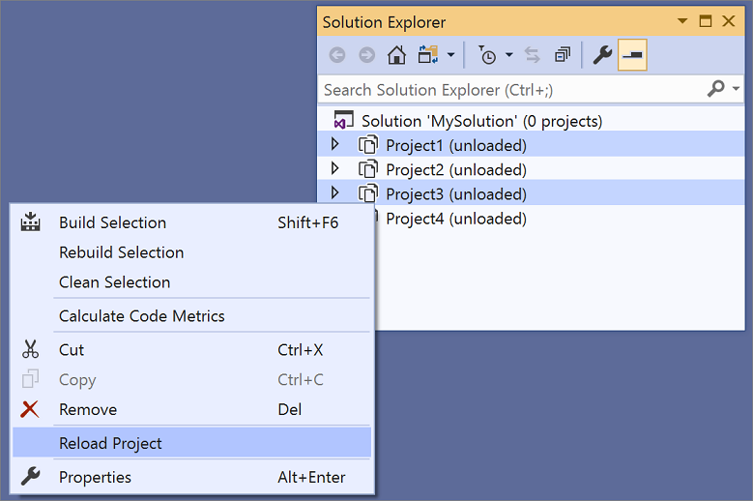This screenshot has width=753, height=501.
Task: Click the magnifier search icon
Action: (716, 89)
